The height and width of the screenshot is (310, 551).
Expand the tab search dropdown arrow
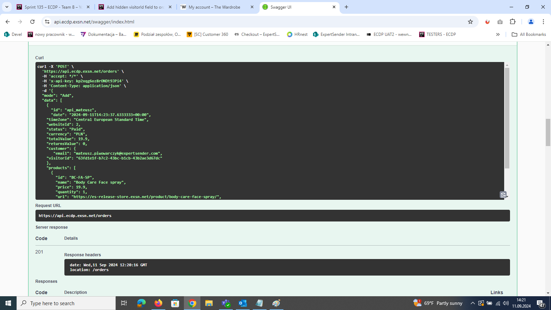click(x=7, y=7)
